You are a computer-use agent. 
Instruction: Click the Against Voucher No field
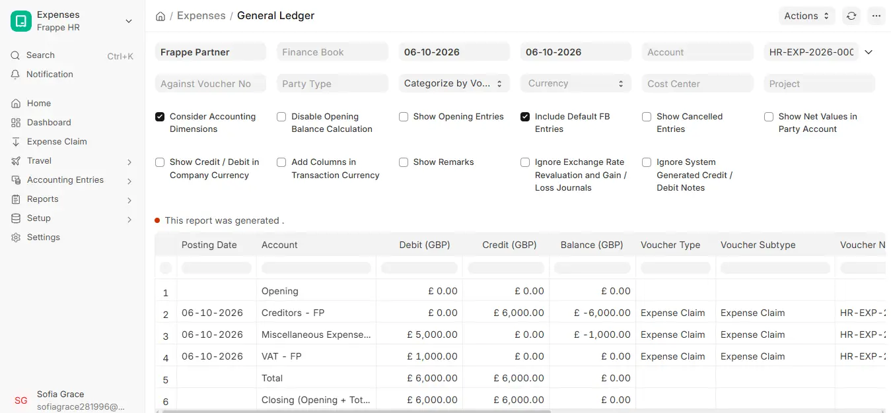210,84
